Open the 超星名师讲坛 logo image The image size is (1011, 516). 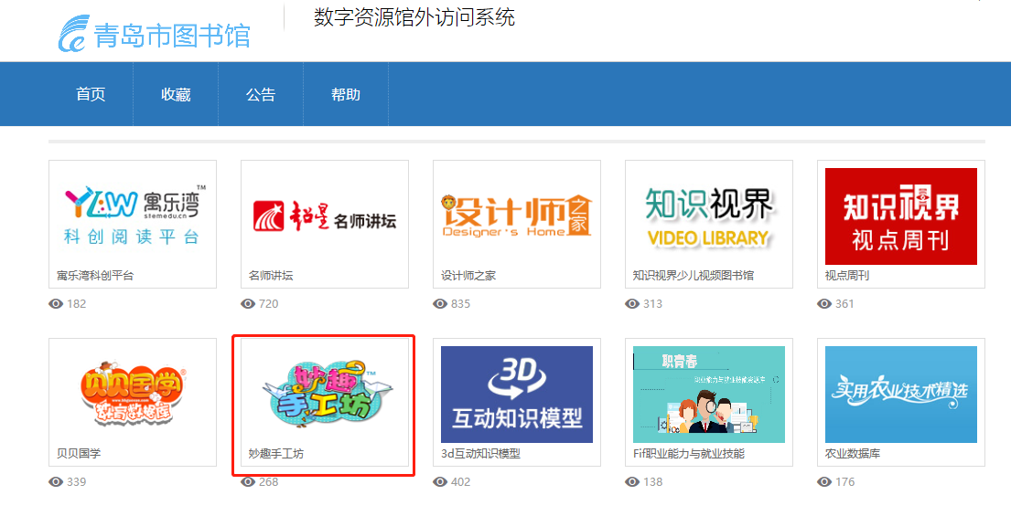pos(324,216)
